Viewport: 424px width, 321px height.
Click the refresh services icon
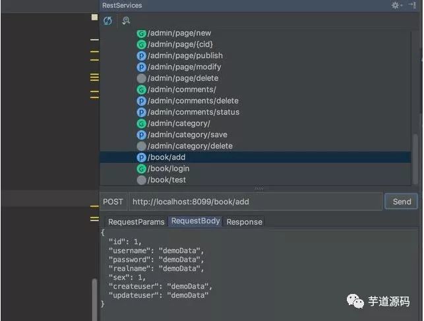tap(107, 20)
